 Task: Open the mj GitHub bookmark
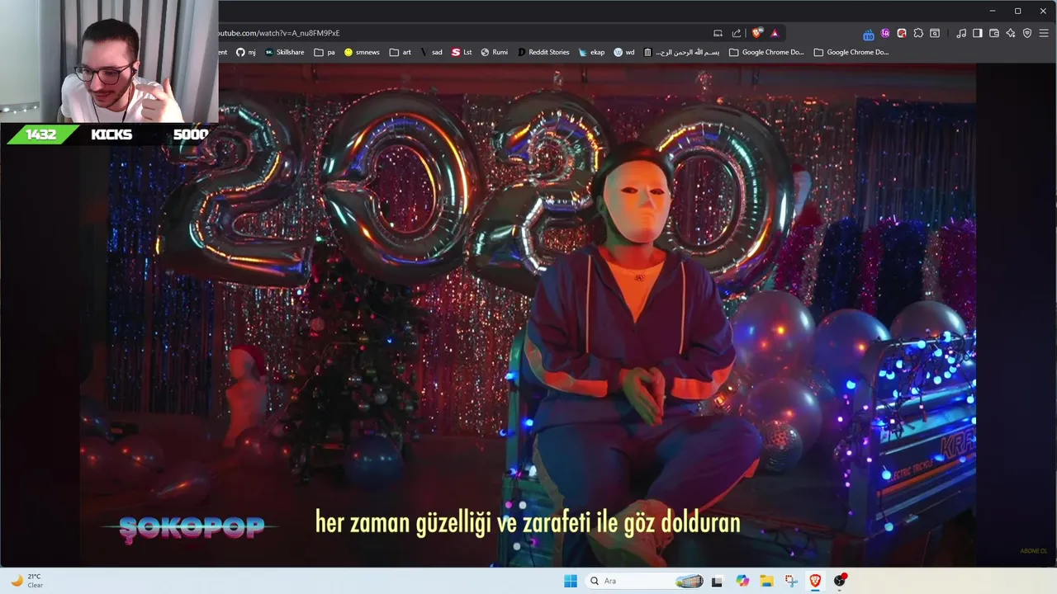[x=246, y=52]
